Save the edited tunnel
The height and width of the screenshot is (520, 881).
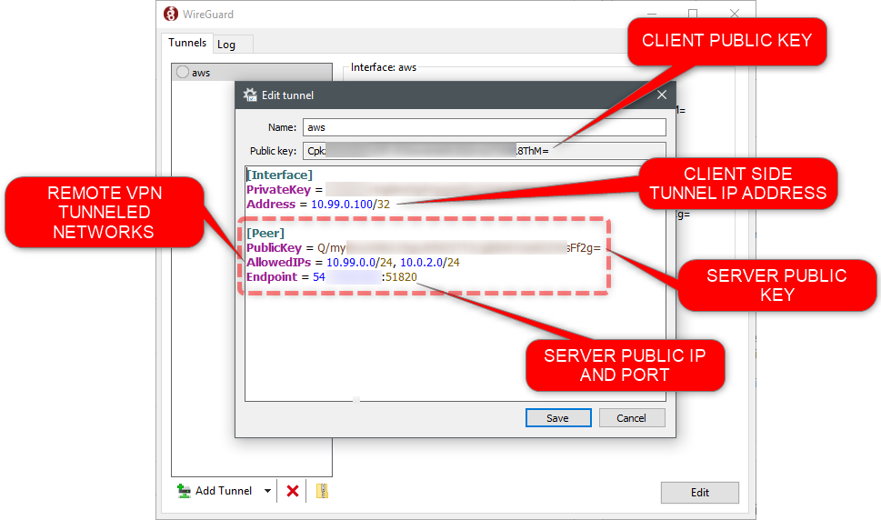coord(558,418)
